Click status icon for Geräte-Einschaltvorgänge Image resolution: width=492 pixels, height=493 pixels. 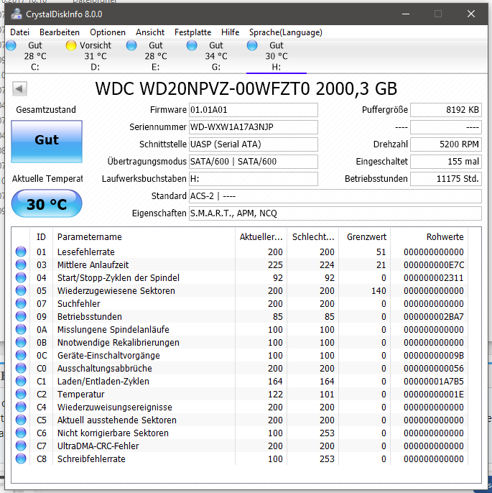[x=21, y=355]
